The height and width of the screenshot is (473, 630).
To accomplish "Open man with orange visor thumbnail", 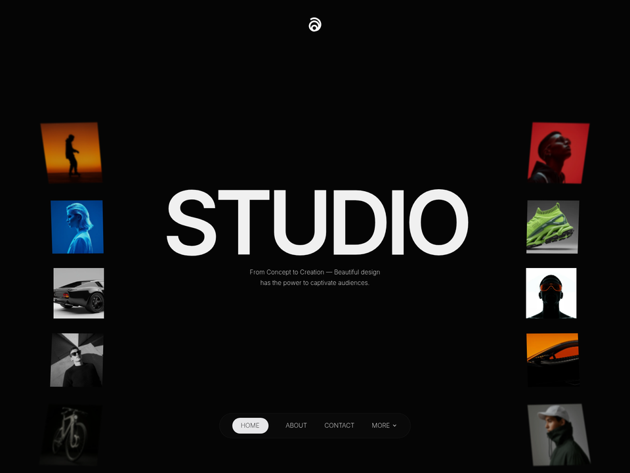I will (x=551, y=293).
